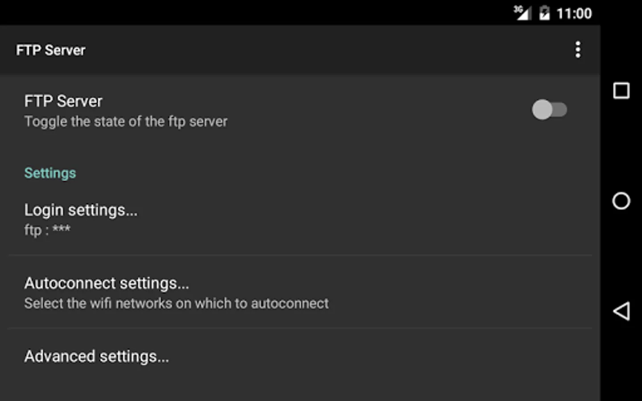Screen dimensions: 642x401
Task: Open Advanced settings
Action: click(x=97, y=356)
